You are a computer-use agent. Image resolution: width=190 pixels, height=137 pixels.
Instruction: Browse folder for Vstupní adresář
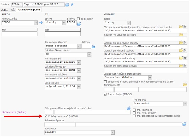[181, 27]
